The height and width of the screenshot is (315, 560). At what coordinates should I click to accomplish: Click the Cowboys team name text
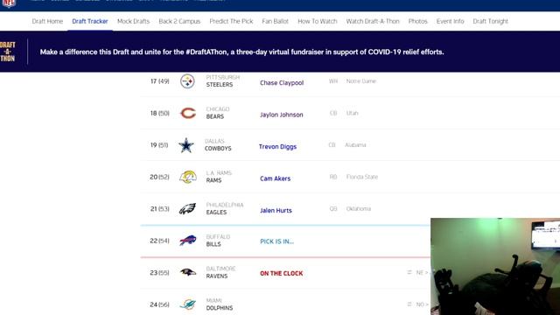click(x=218, y=148)
